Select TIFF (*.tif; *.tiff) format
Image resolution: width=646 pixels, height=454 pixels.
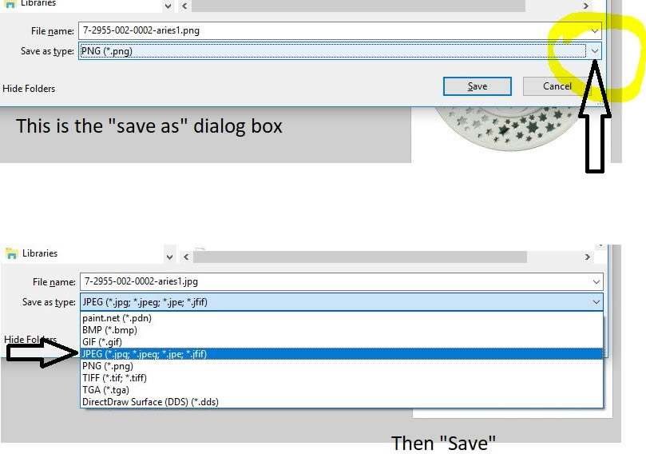[x=342, y=378]
